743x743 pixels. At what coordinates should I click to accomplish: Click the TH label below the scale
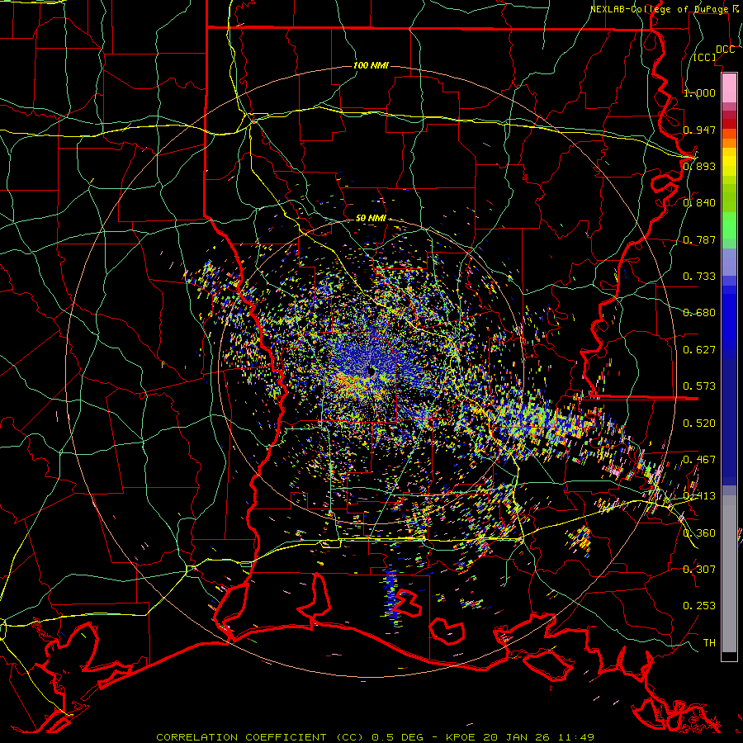pyautogui.click(x=709, y=643)
